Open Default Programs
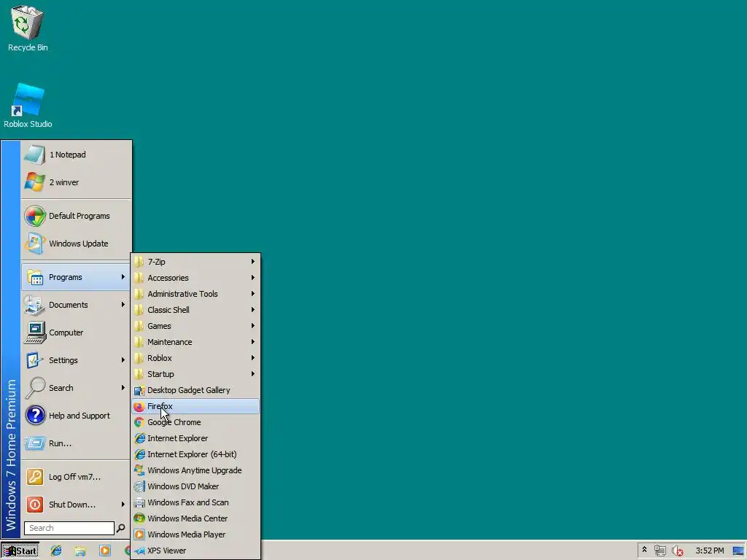This screenshot has width=747, height=560. pos(76,216)
